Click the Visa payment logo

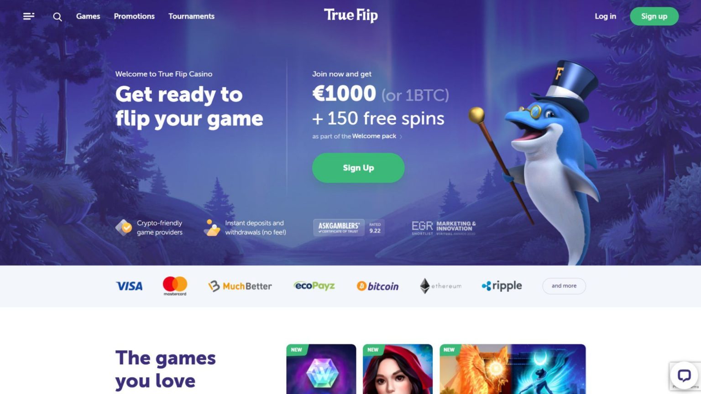129,286
